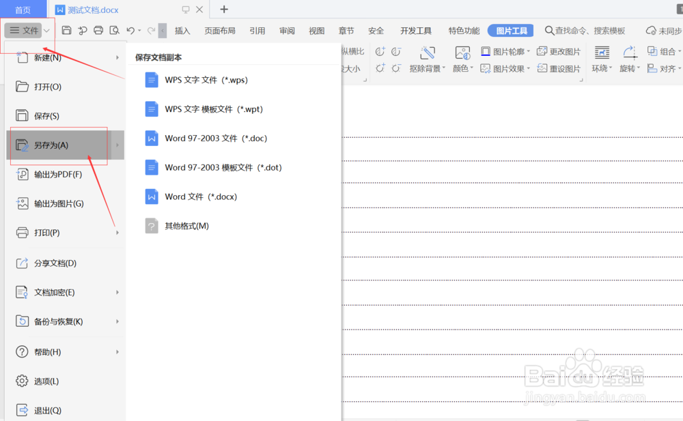Select the 图片工具 ribbon tab
This screenshot has width=683, height=421.
point(512,31)
